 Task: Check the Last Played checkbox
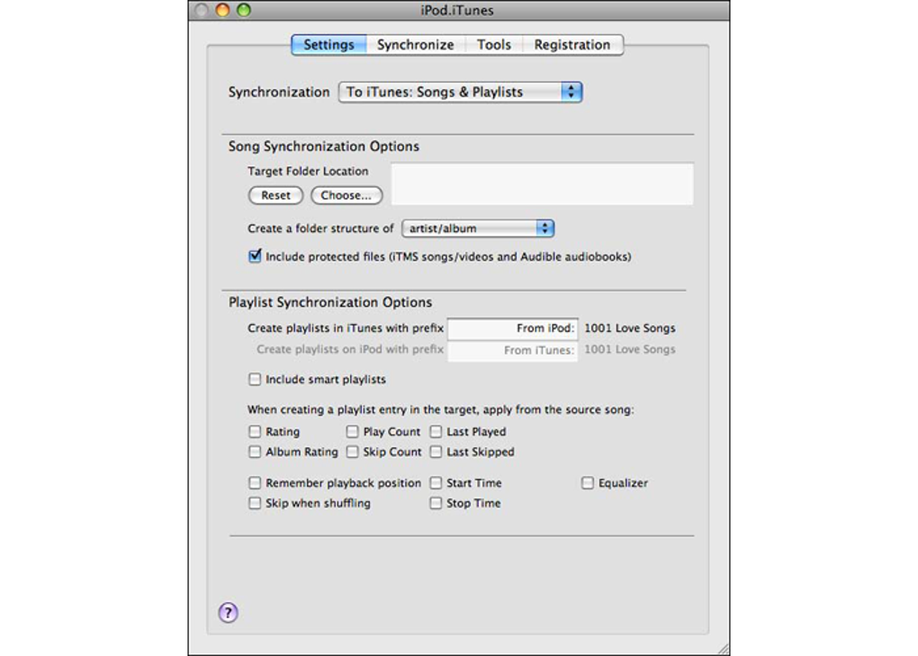tap(436, 431)
